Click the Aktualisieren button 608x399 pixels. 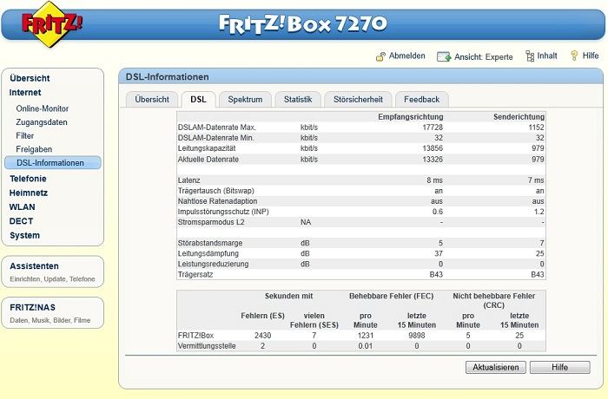(x=496, y=367)
